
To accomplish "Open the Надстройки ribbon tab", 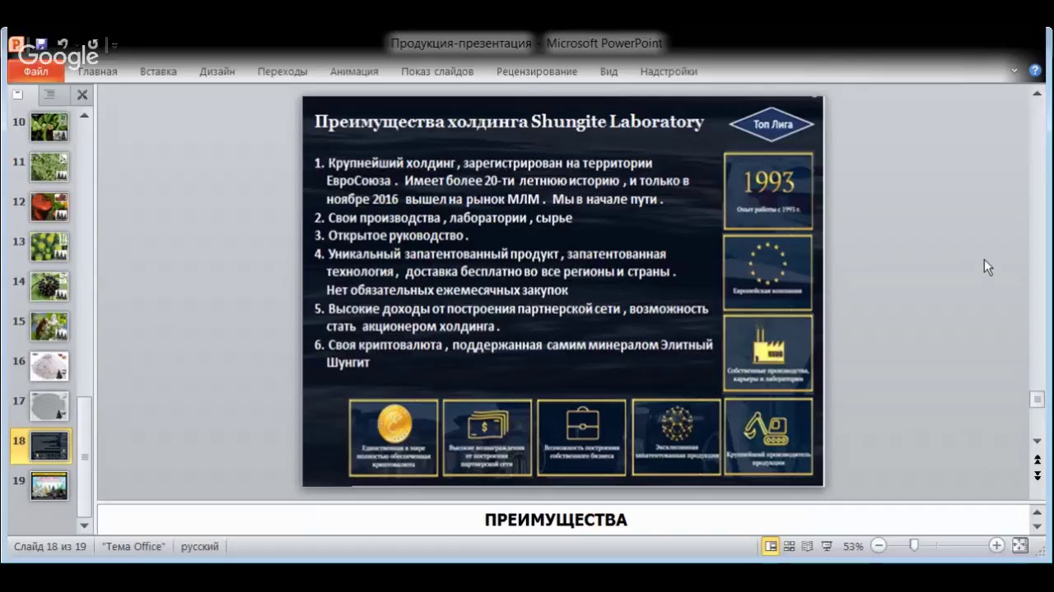I will pyautogui.click(x=669, y=72).
